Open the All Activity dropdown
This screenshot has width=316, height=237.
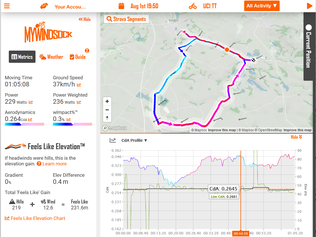click(x=261, y=6)
